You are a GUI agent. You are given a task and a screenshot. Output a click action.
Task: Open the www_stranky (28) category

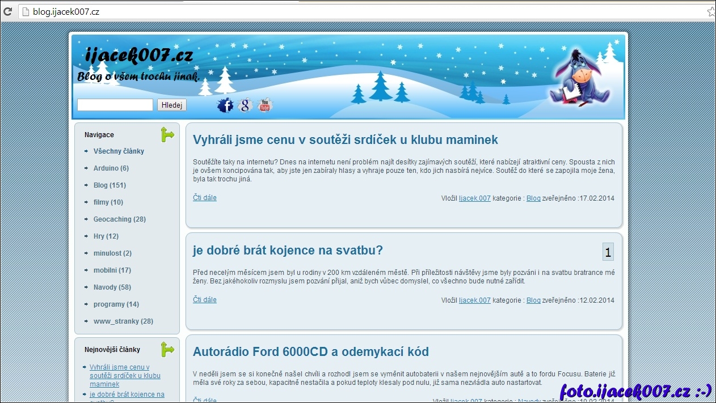(x=123, y=321)
